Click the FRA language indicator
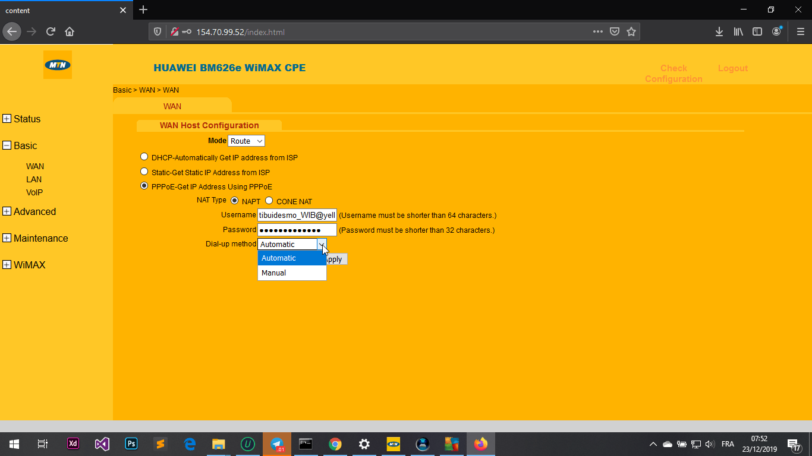Image resolution: width=812 pixels, height=456 pixels. click(728, 444)
